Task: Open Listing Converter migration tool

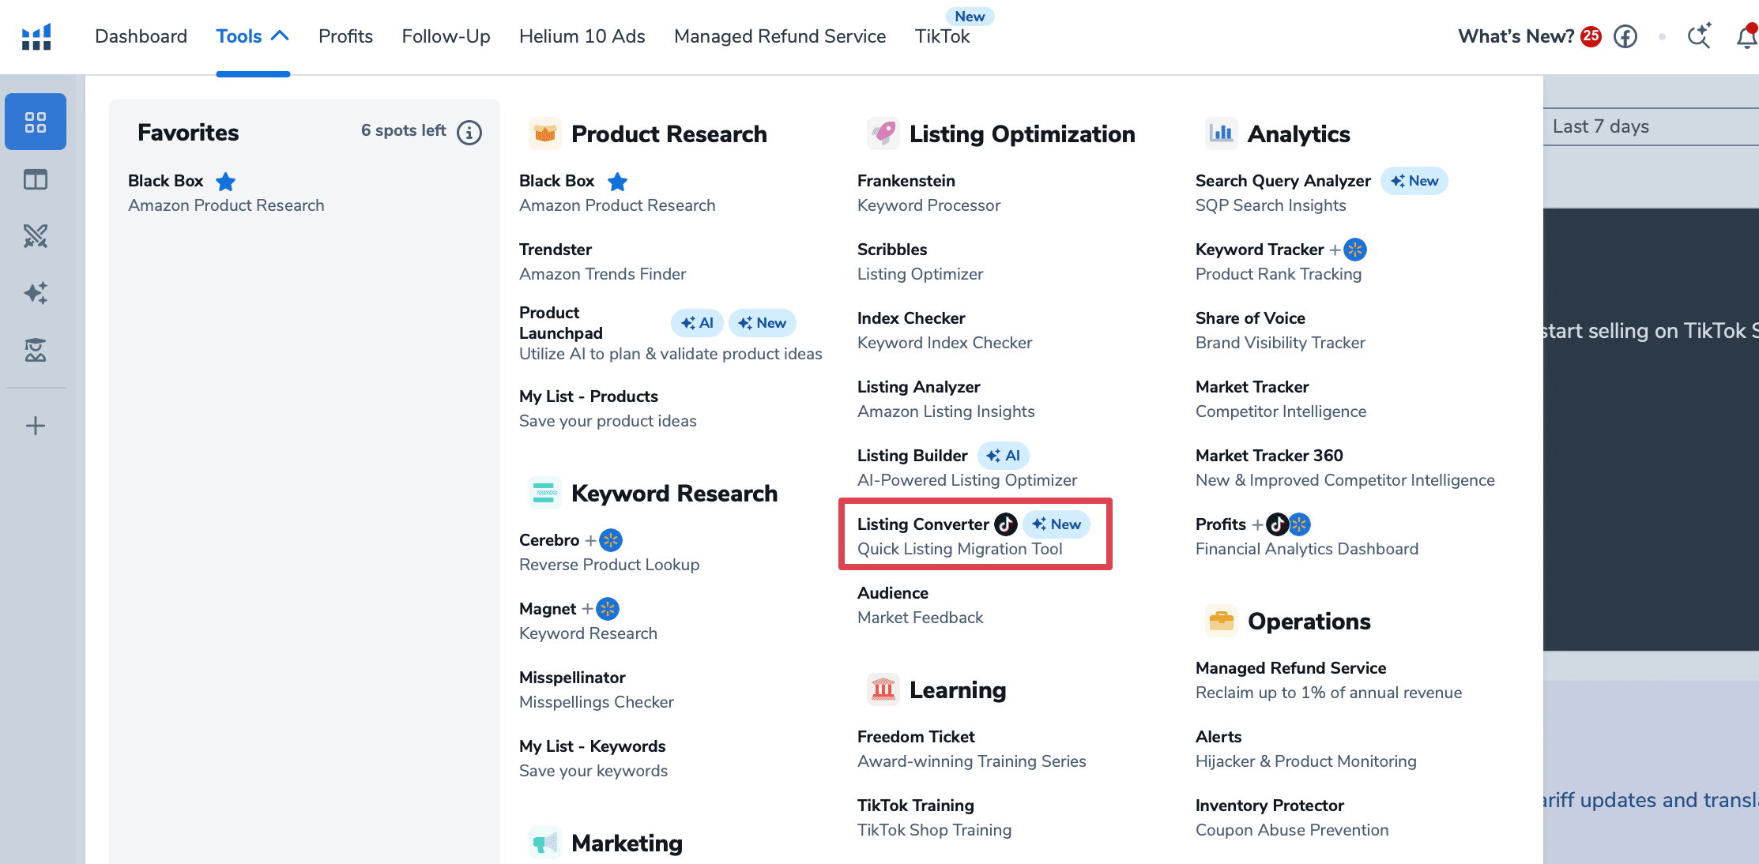Action: 923,524
